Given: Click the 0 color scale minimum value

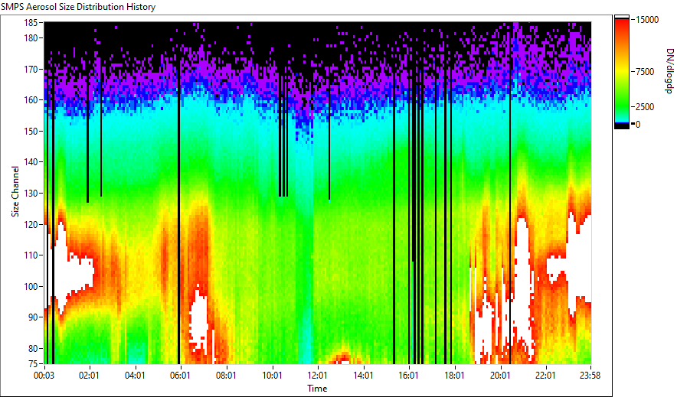Looking at the screenshot, I should pos(638,125).
